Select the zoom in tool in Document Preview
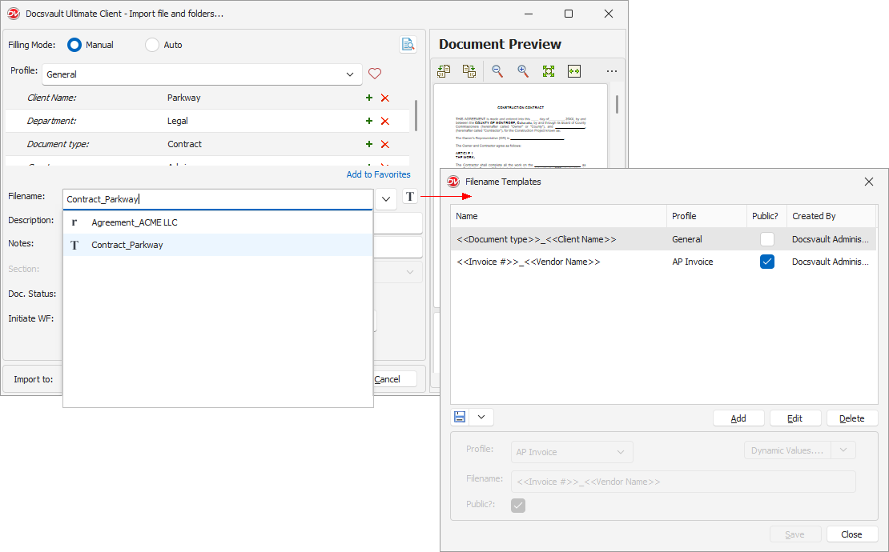 pyautogui.click(x=522, y=71)
